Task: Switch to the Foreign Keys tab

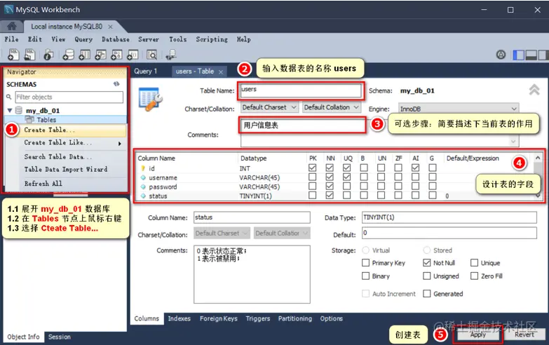Action: (219, 318)
